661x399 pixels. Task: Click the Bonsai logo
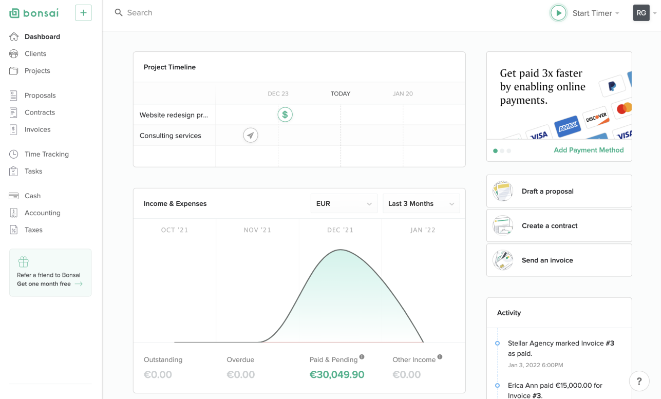click(34, 13)
